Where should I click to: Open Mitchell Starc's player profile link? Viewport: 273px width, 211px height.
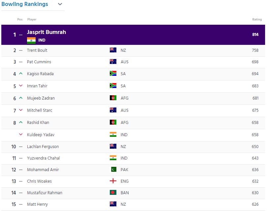click(40, 110)
